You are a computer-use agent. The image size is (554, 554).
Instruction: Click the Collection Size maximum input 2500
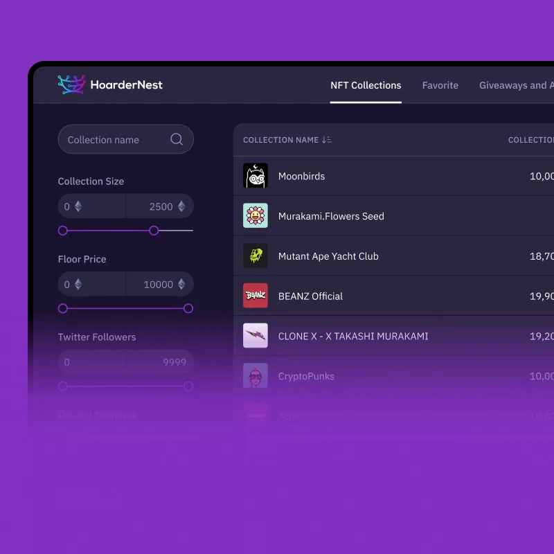click(160, 206)
